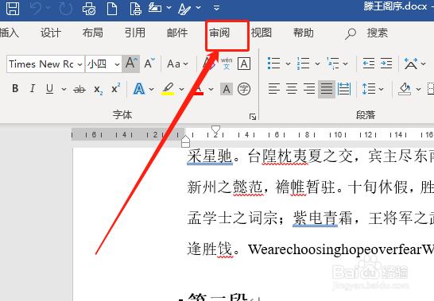Image resolution: width=434 pixels, height=301 pixels.
Task: Open the Aa change case dropdown
Action: 177,64
